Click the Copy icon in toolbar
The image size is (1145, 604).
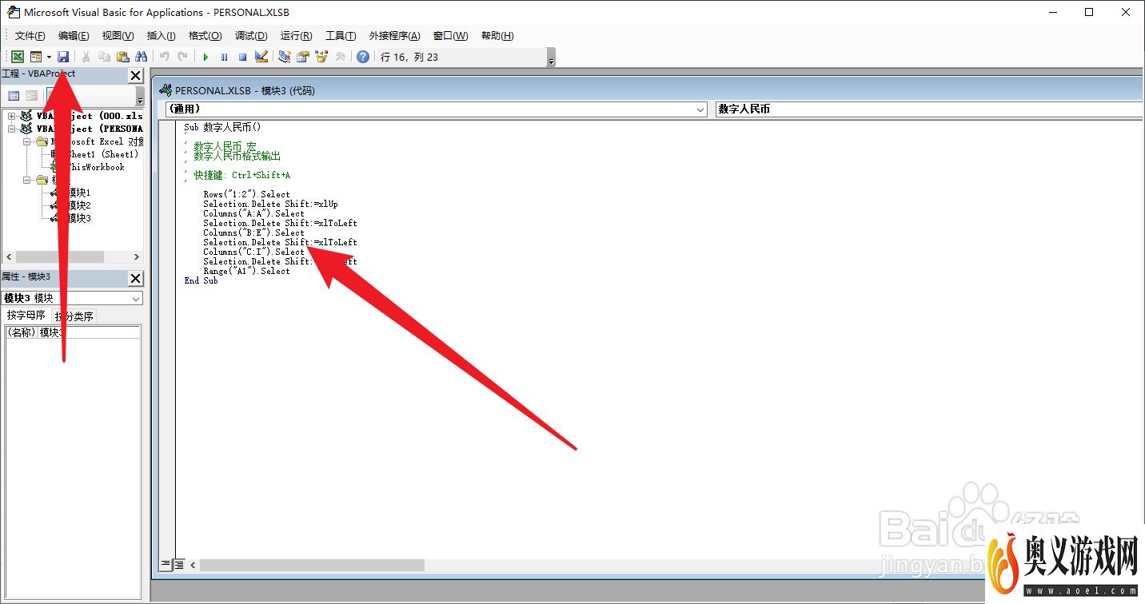(104, 57)
